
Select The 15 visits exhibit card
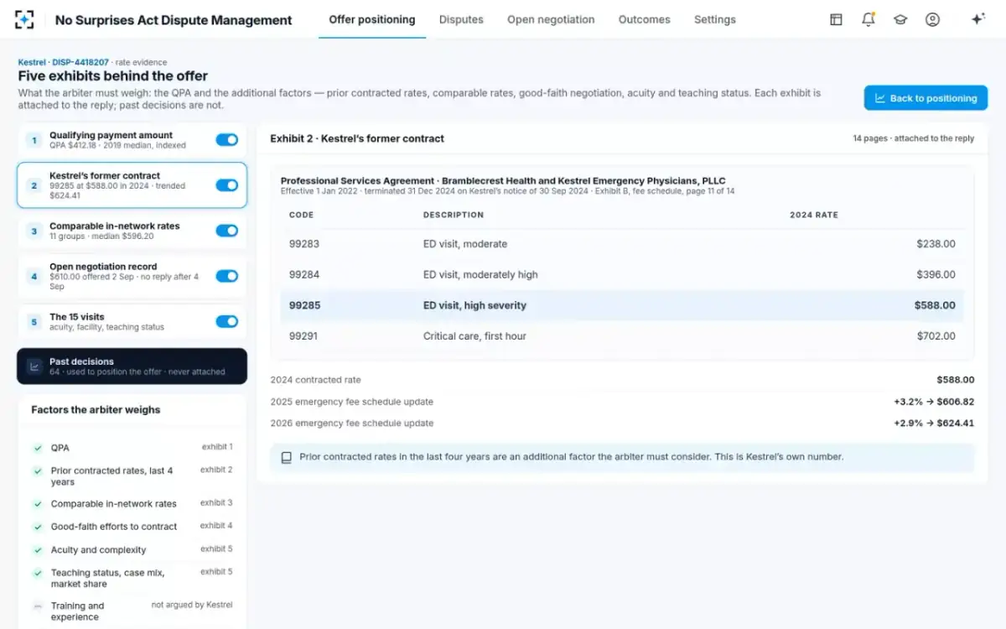132,321
